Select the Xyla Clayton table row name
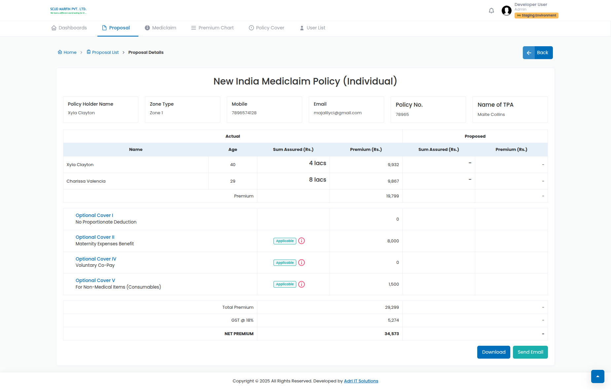This screenshot has width=611, height=390. coord(80,164)
